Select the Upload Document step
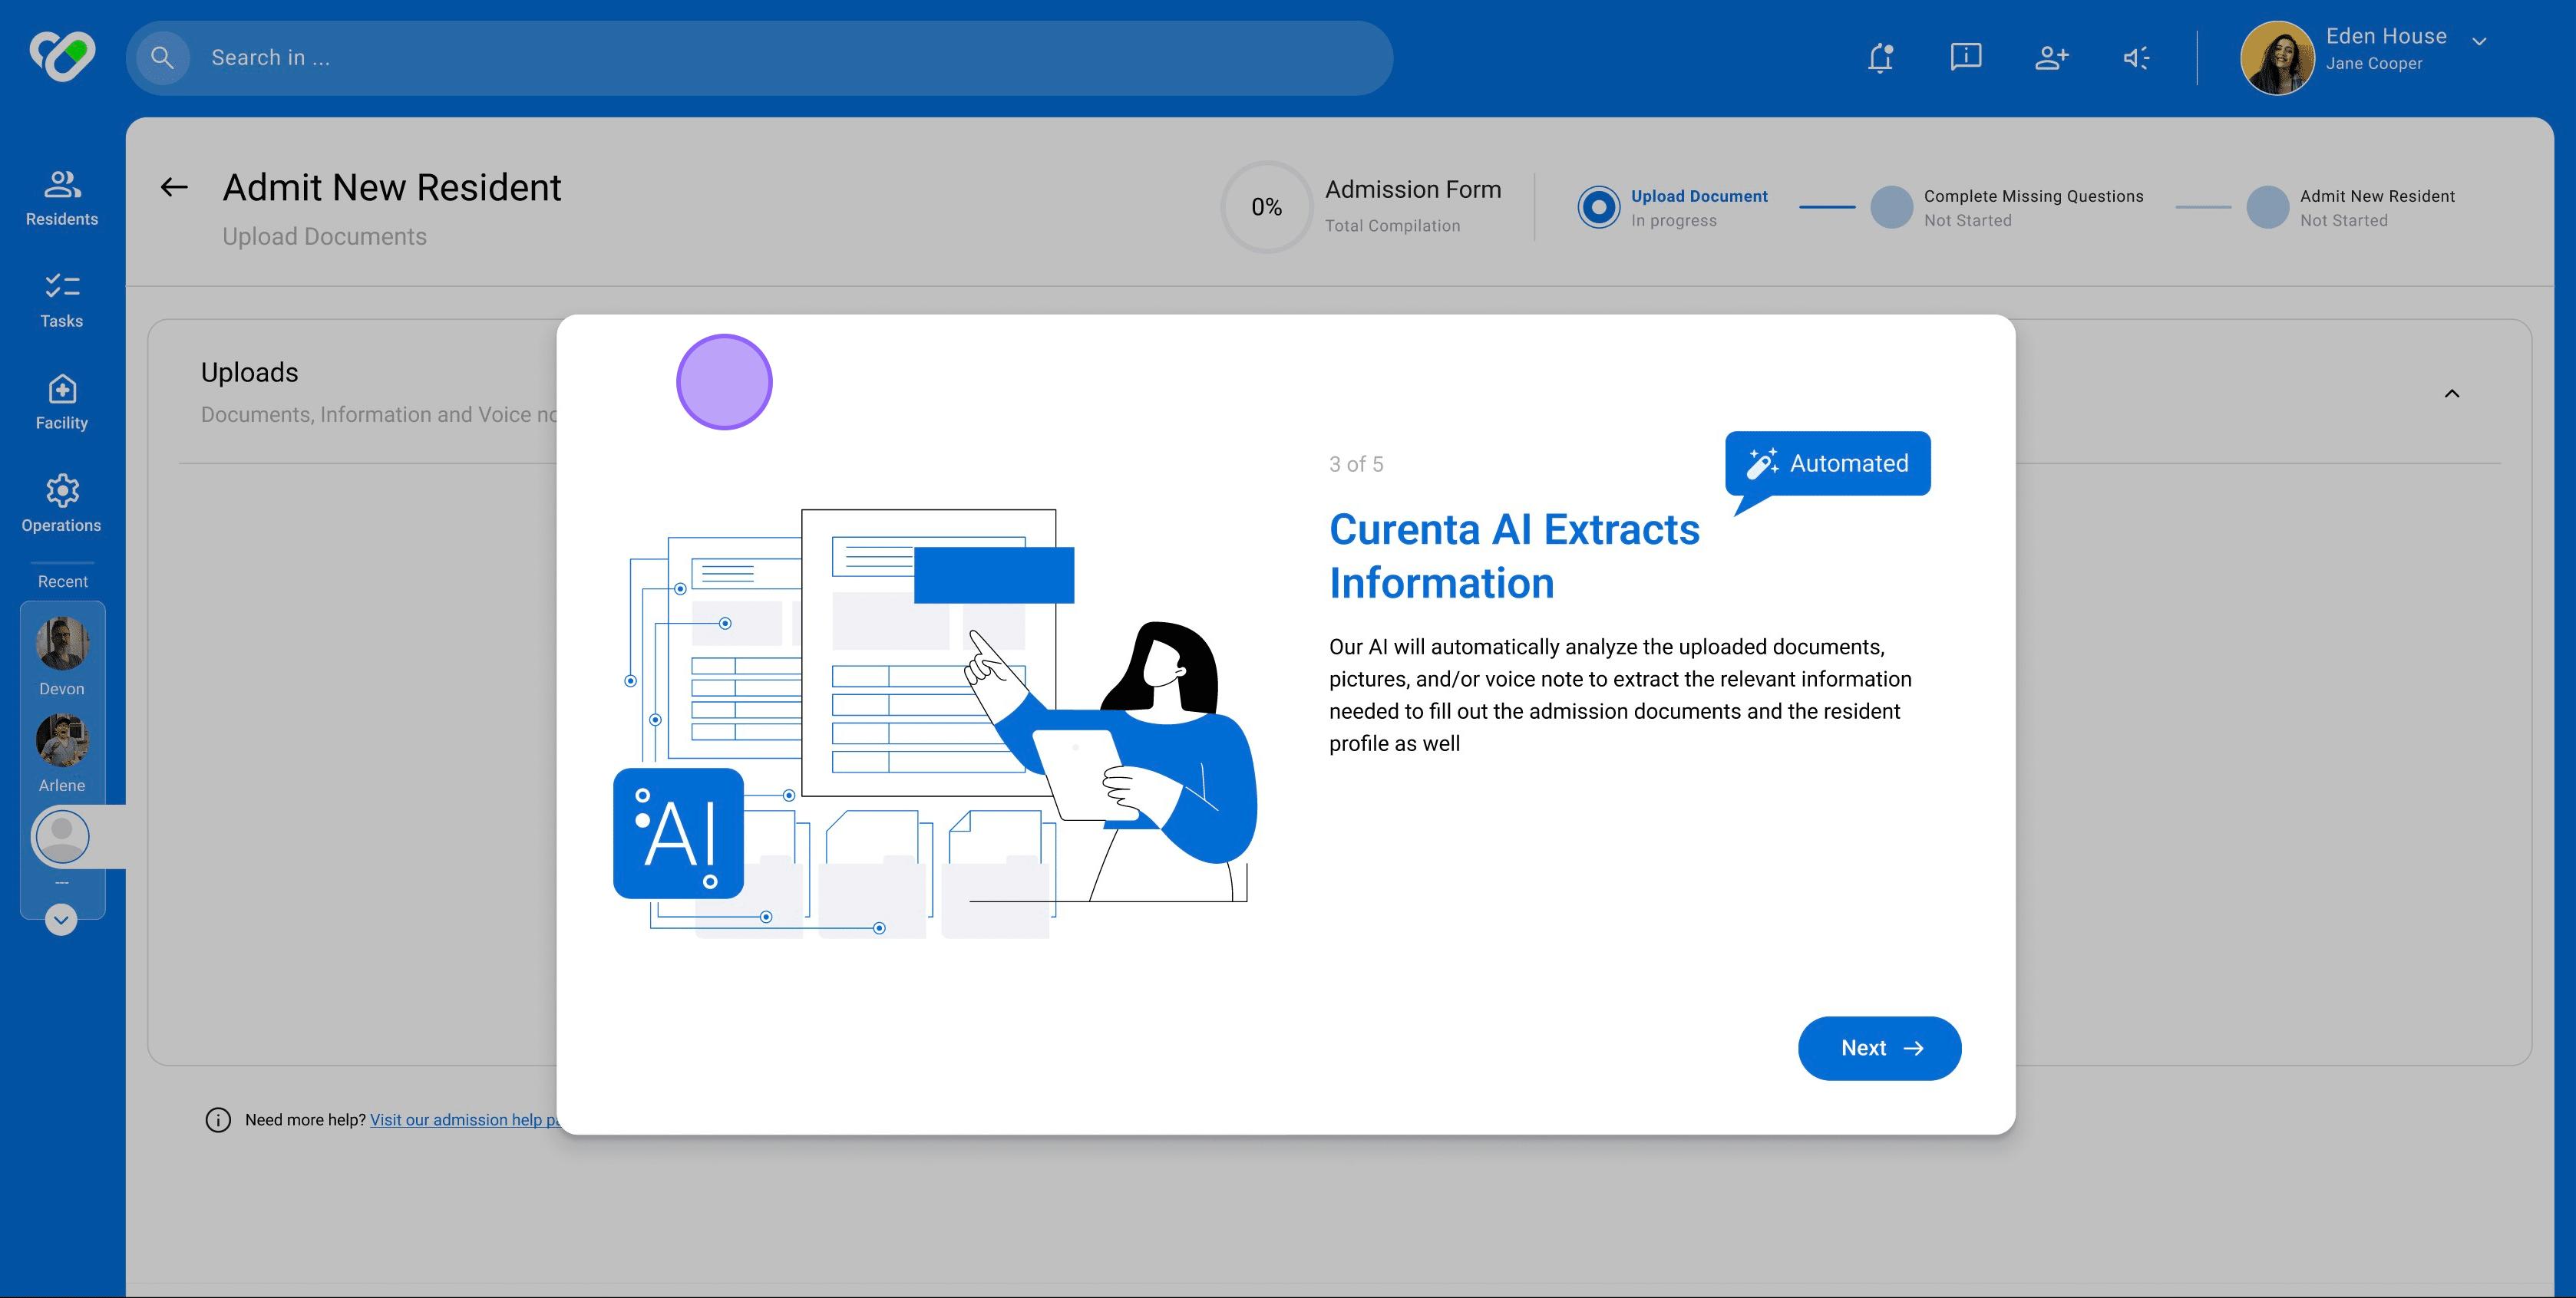The width and height of the screenshot is (2576, 1298). pos(1673,207)
